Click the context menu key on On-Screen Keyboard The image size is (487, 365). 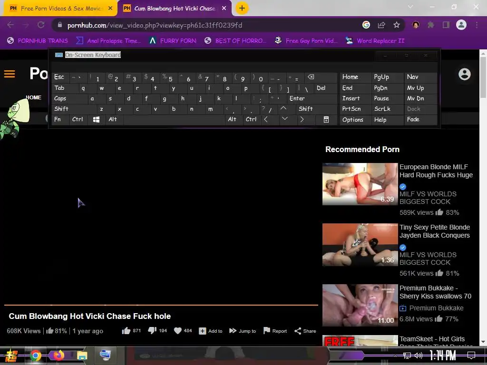pos(326,119)
